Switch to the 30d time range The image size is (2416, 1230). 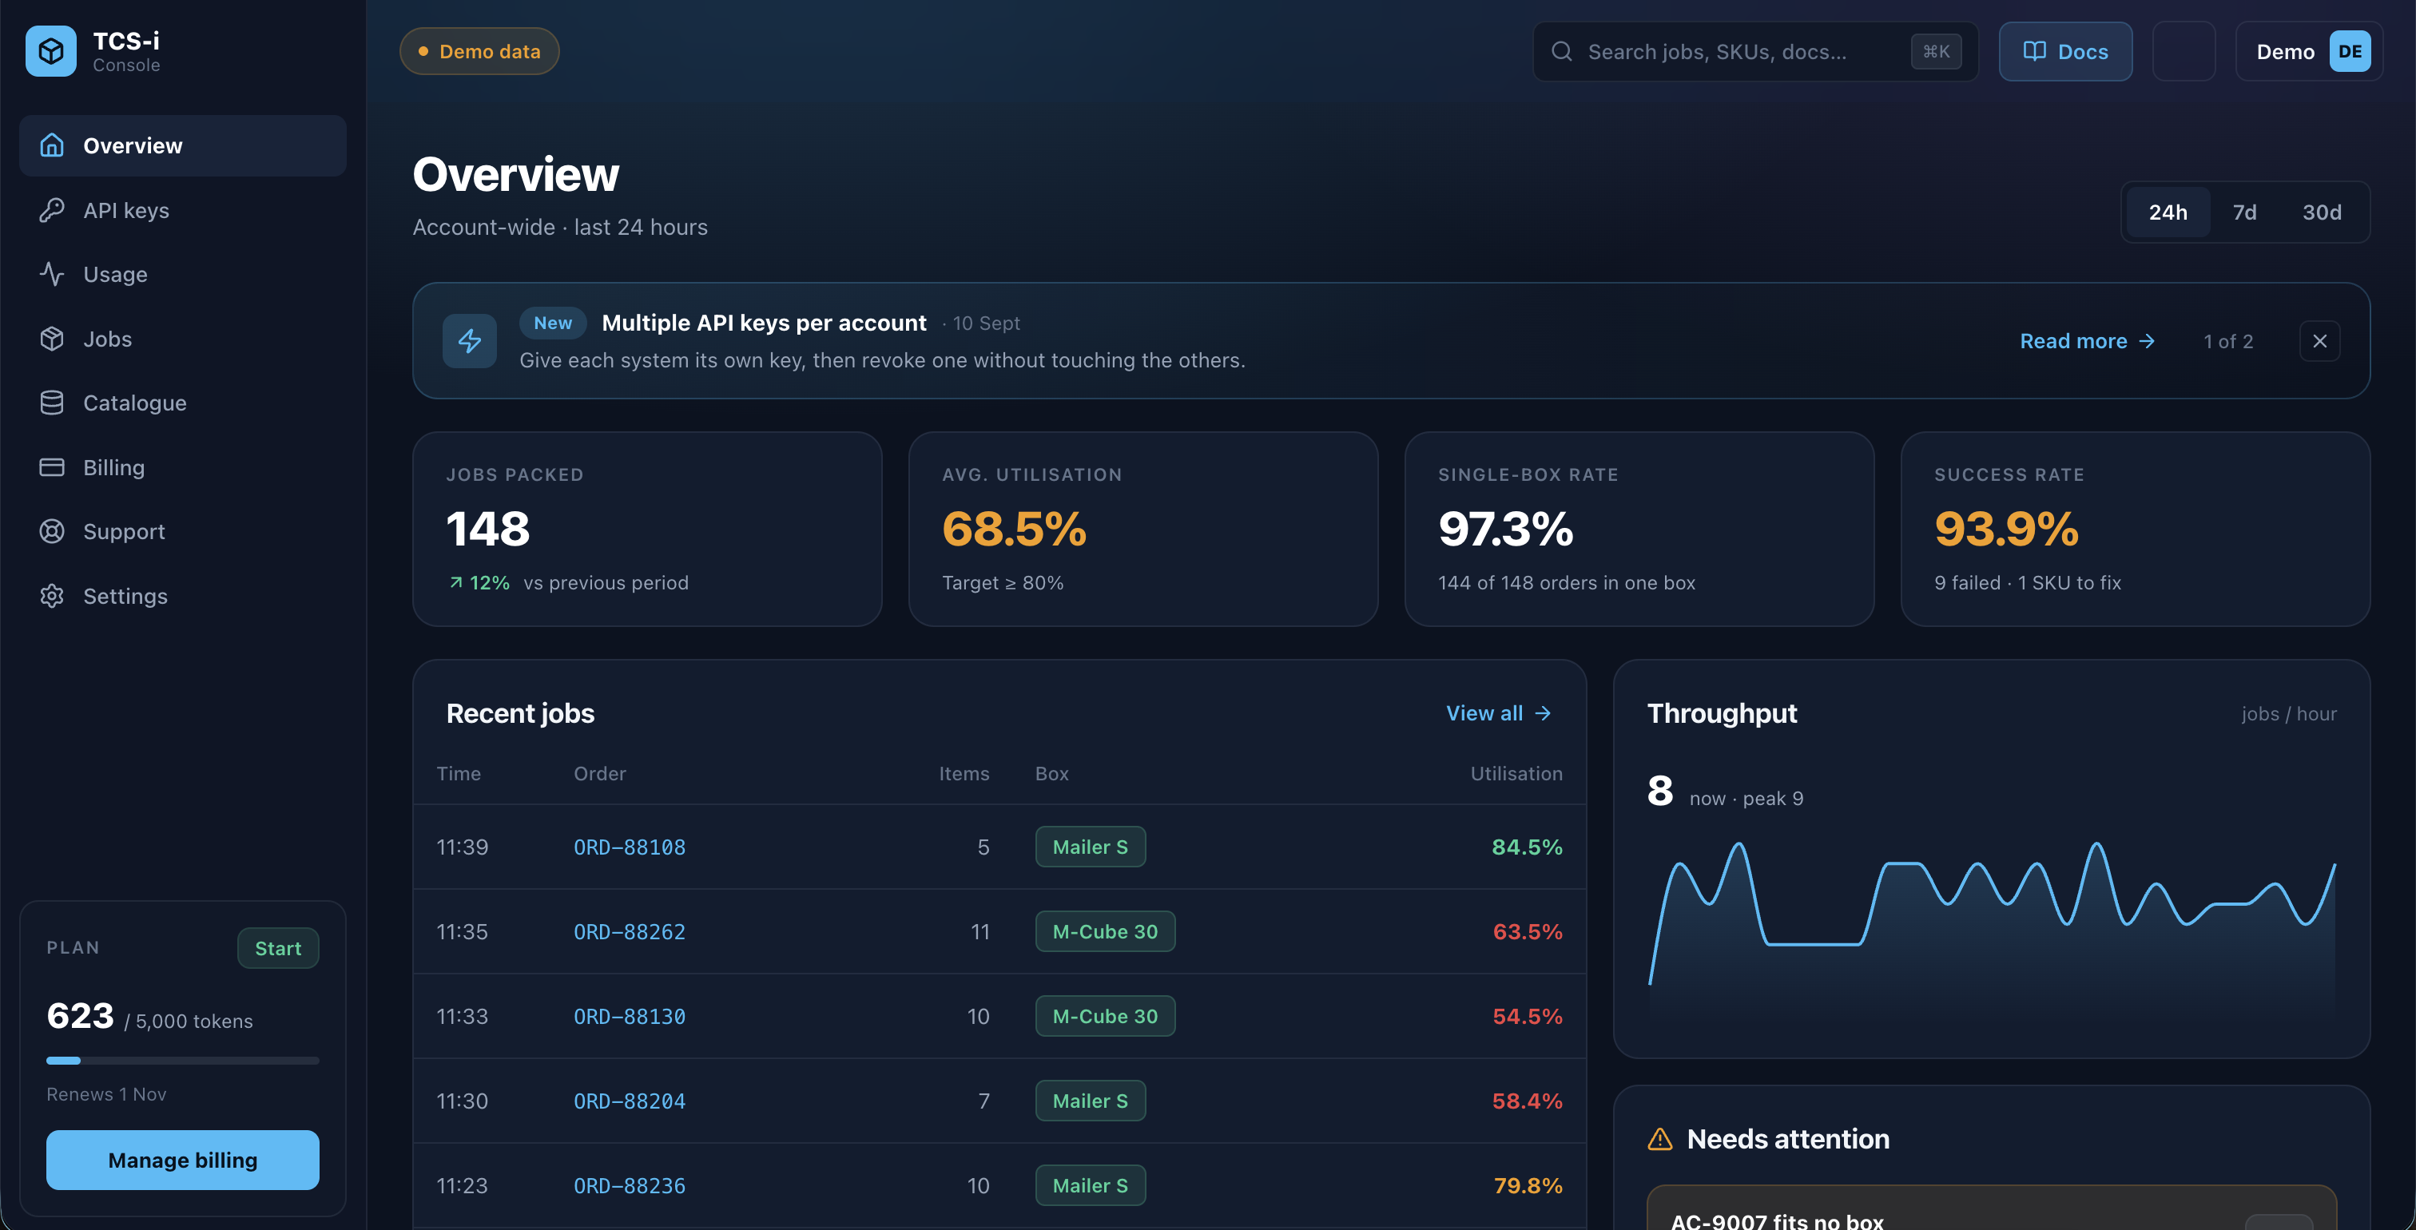[2321, 212]
